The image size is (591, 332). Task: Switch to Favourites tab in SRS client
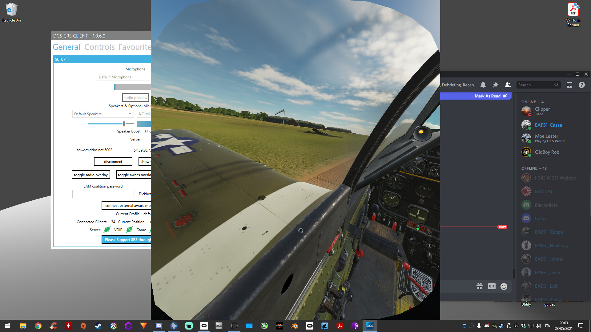135,47
